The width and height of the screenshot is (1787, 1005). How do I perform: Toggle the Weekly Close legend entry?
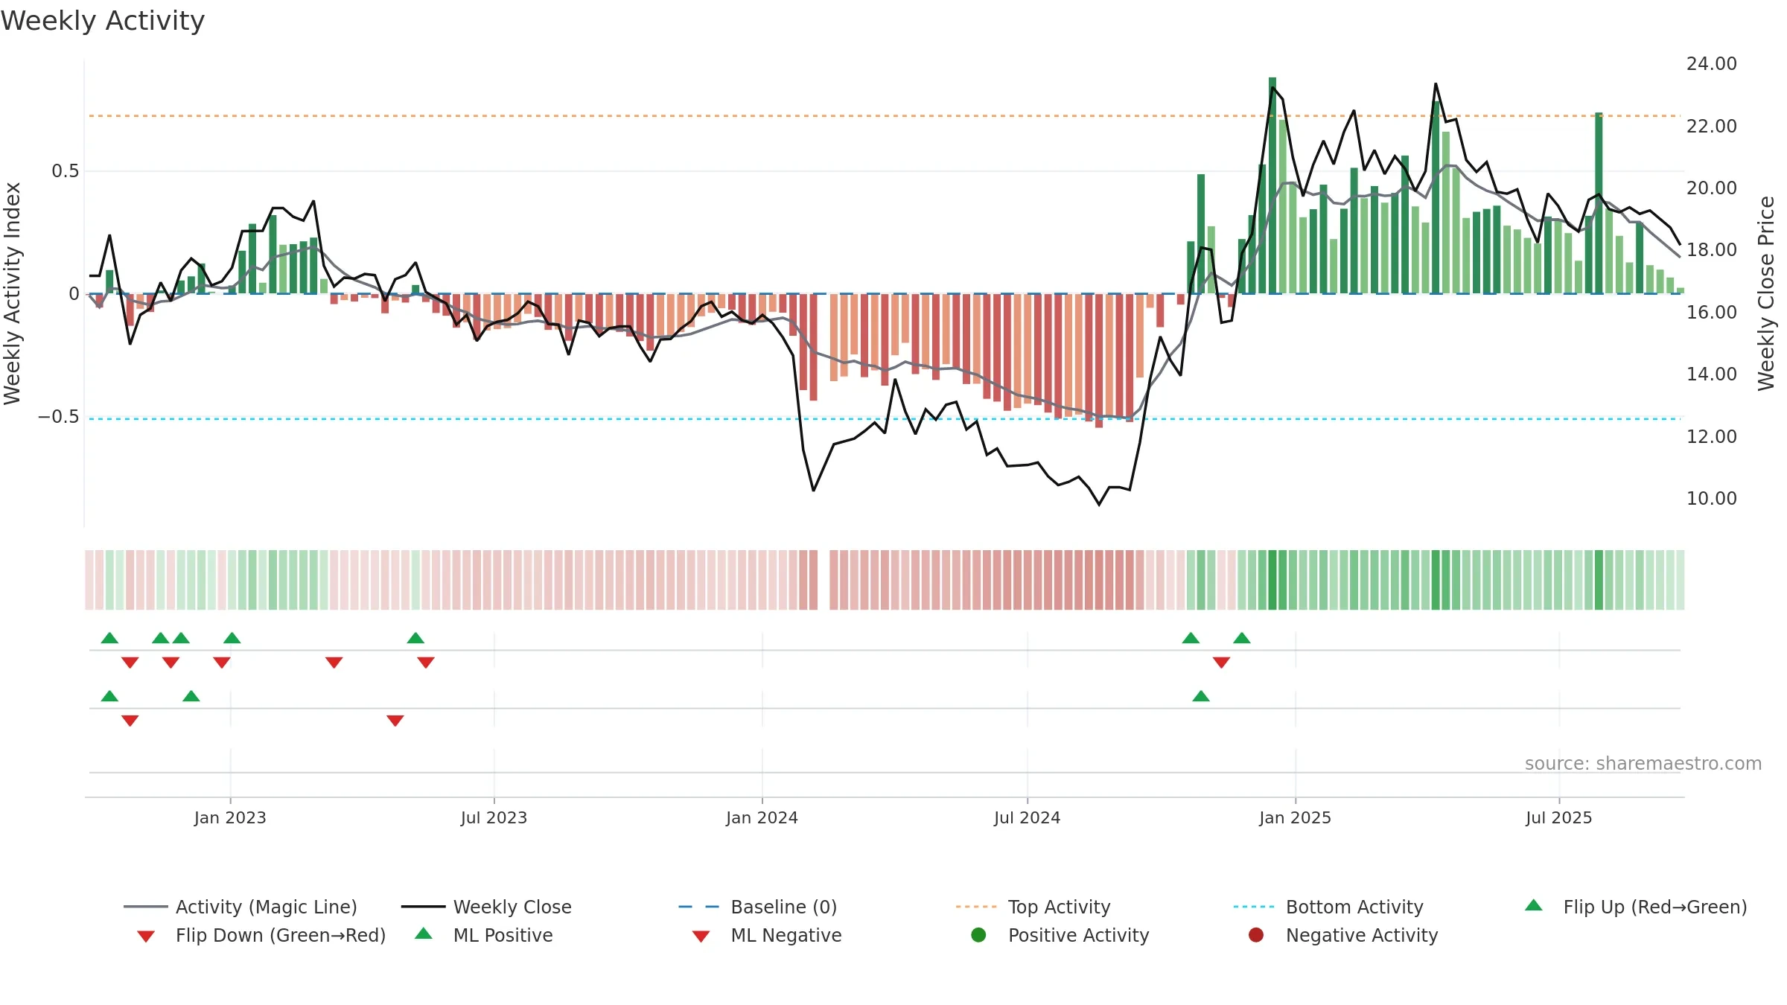tap(486, 907)
